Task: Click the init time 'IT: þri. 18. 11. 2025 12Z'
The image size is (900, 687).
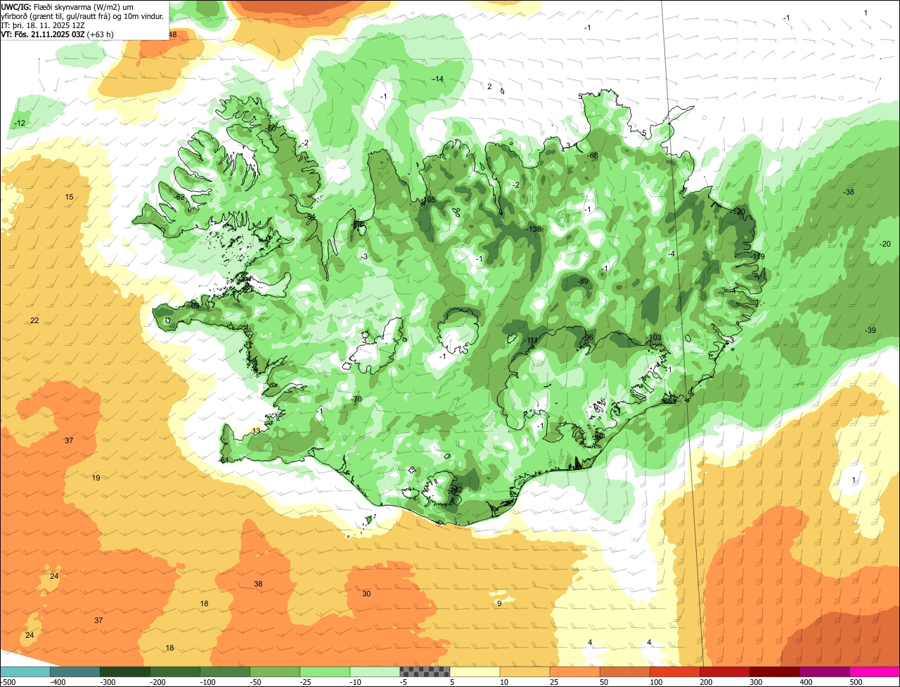Action: click(x=43, y=25)
